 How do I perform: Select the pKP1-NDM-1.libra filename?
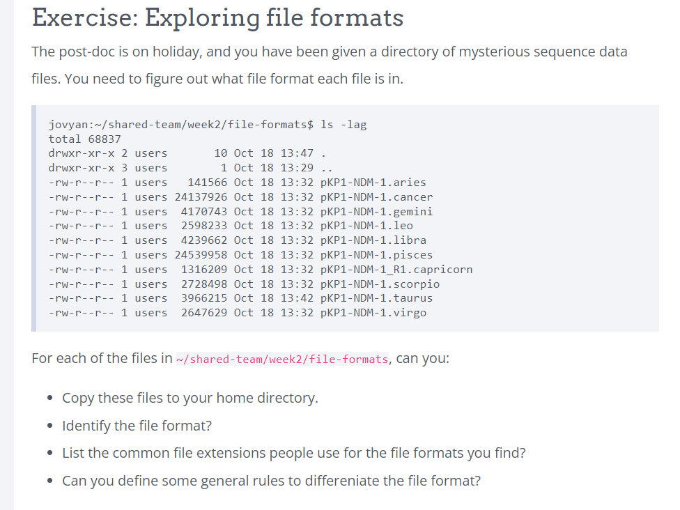(373, 240)
